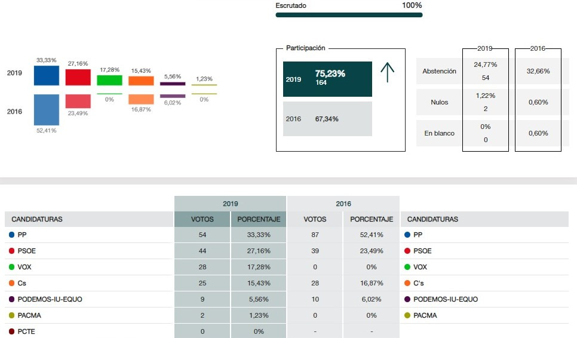The width and height of the screenshot is (577, 338).
Task: Click the 2019 abstention value 24,77%
Action: tap(486, 64)
